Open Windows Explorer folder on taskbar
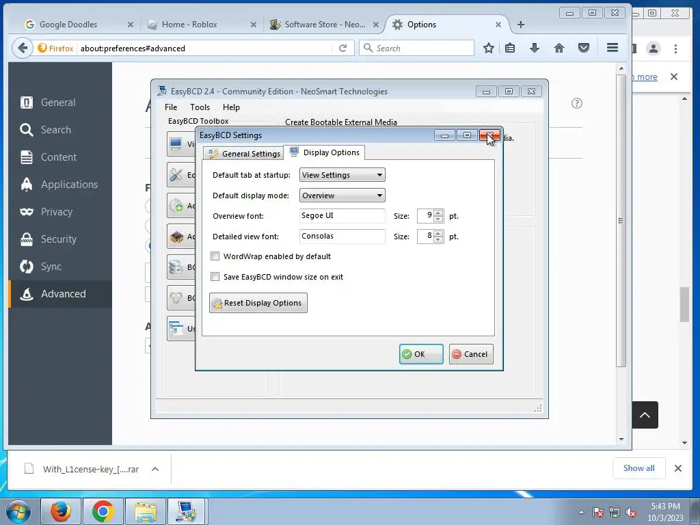 (145, 511)
